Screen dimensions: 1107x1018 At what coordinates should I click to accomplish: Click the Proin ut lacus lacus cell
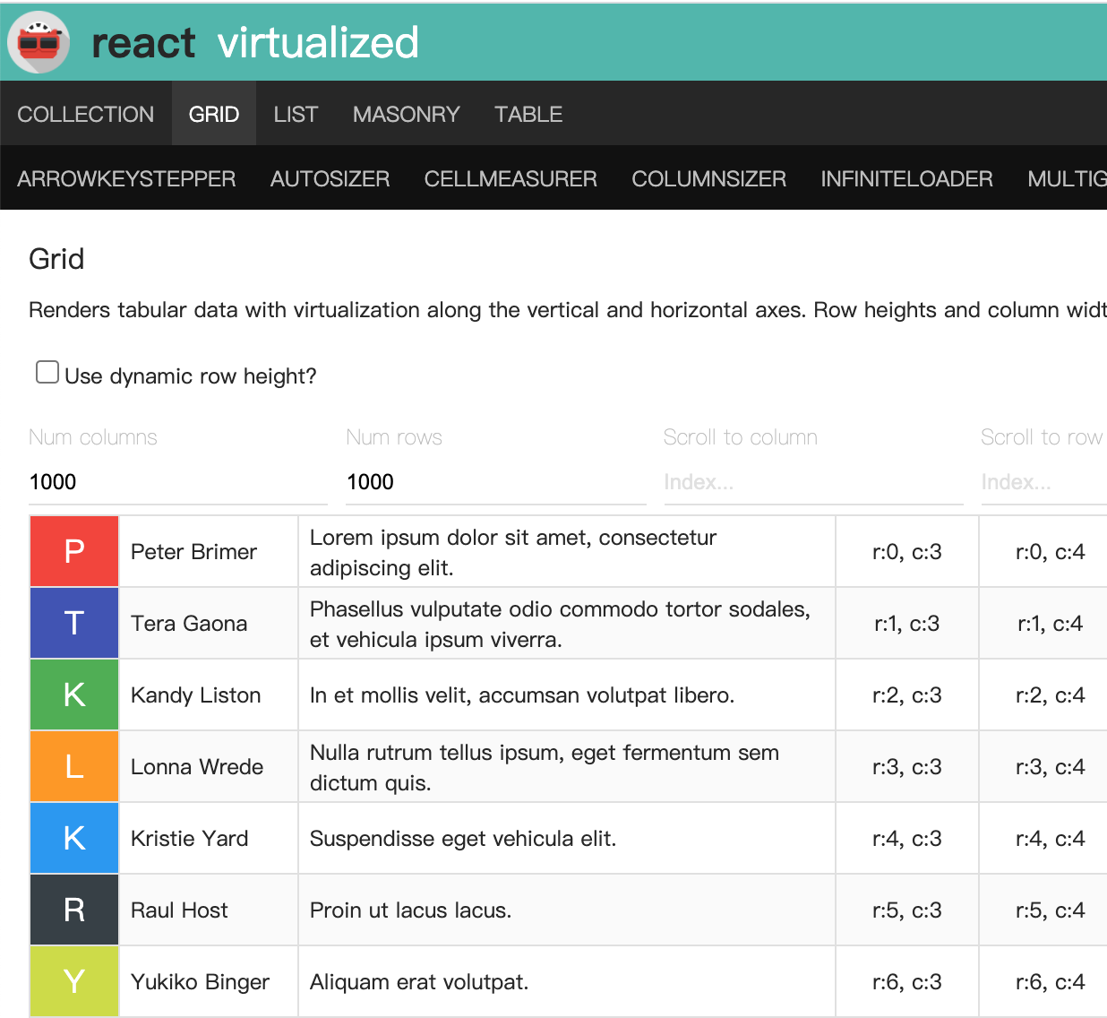pyautogui.click(x=567, y=910)
